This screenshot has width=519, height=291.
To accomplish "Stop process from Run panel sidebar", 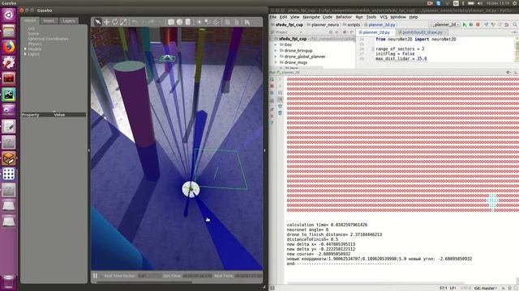I will pyautogui.click(x=272, y=86).
